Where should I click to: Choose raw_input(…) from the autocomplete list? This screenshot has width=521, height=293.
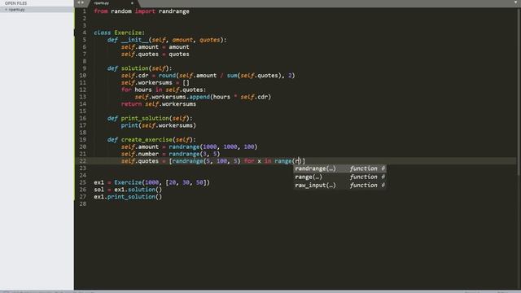[339, 185]
